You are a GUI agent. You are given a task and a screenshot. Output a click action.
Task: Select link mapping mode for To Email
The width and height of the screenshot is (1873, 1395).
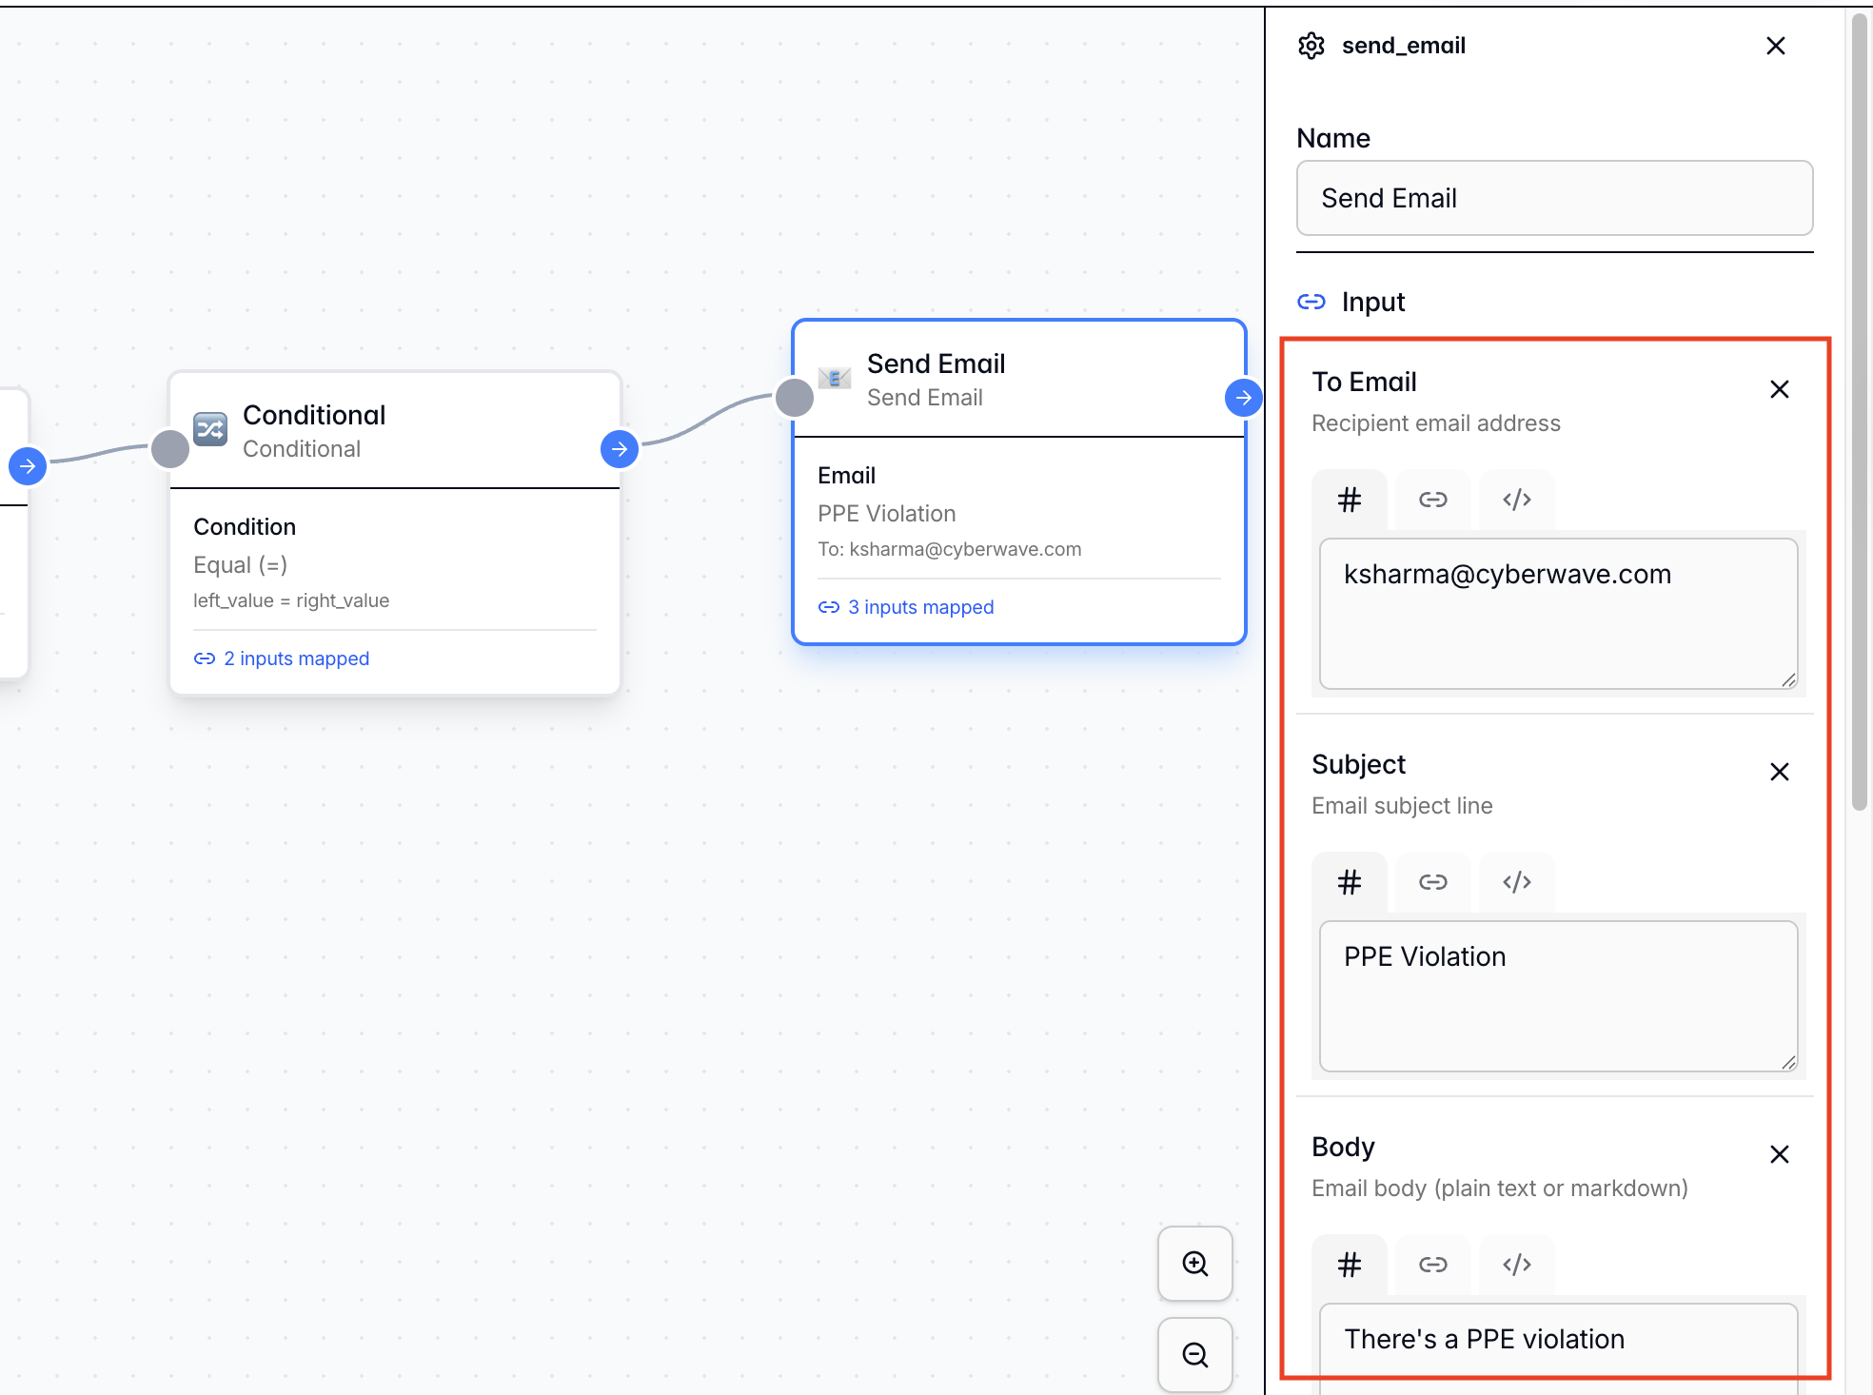1432,500
